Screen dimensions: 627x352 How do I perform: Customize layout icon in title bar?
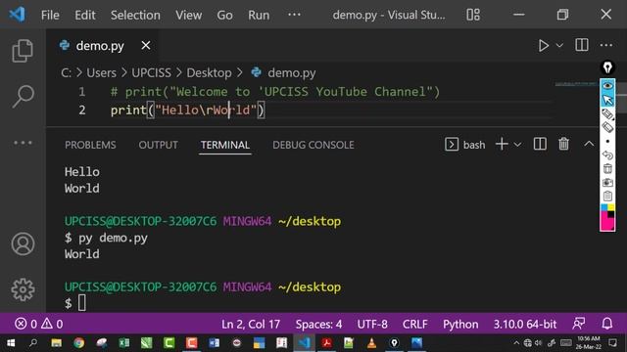point(473,15)
